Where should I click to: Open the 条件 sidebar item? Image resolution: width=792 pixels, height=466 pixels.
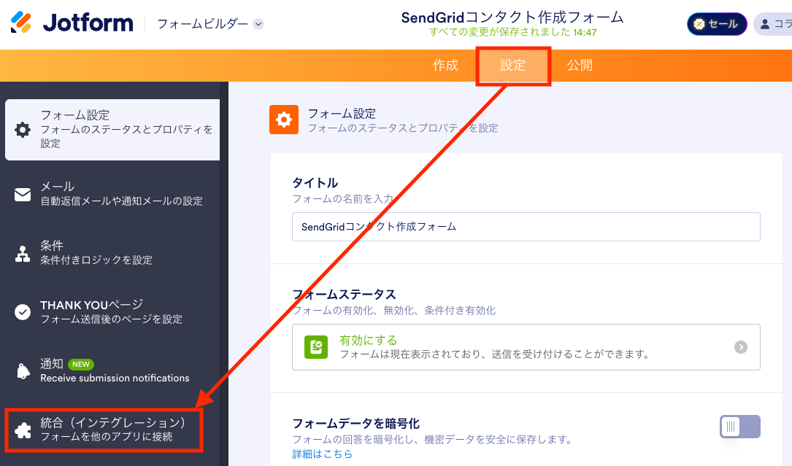[x=112, y=252]
